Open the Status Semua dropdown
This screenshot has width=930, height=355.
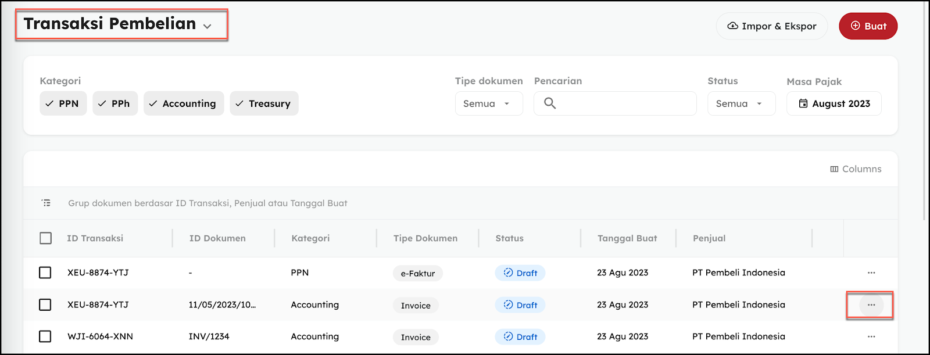(x=741, y=103)
